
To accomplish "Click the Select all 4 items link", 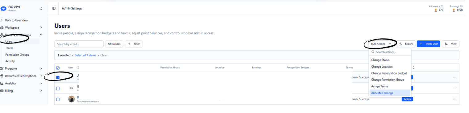I will (x=85, y=55).
